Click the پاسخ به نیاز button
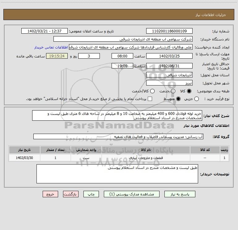Viewport: 238px width, 230px height. coord(180,194)
